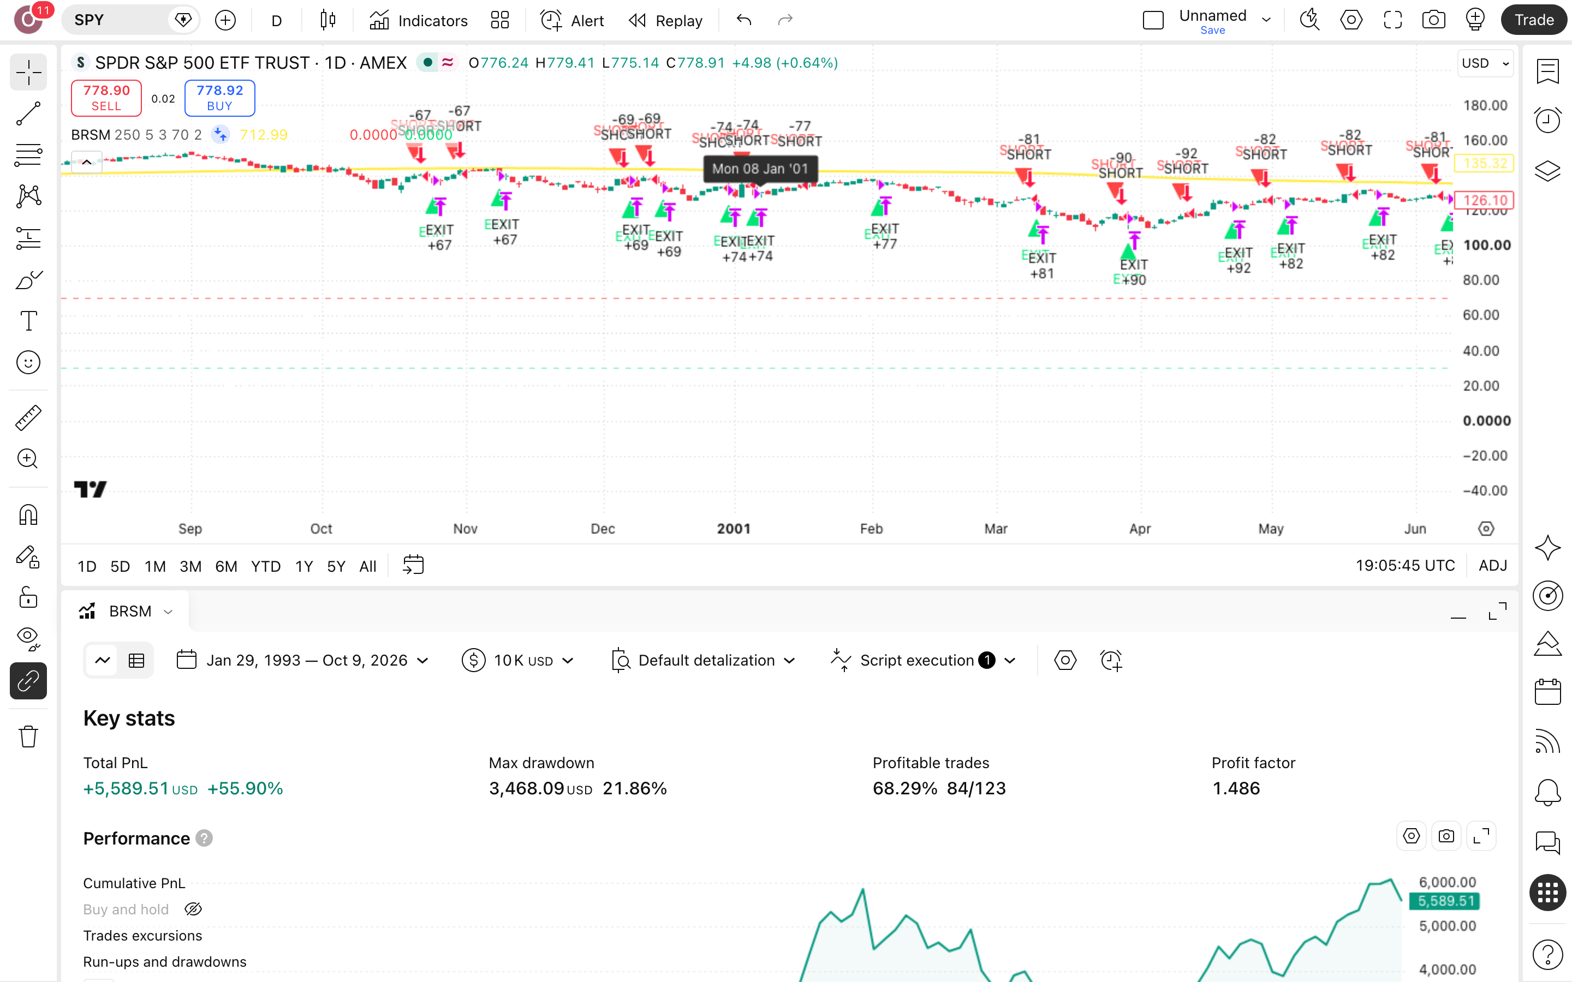
Task: Toggle ADJ adjusted price data
Action: point(1492,565)
